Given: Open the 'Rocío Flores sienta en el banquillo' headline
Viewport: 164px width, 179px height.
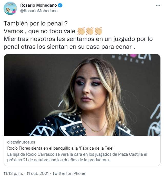Looking at the screenshot, I should pos(60,148).
